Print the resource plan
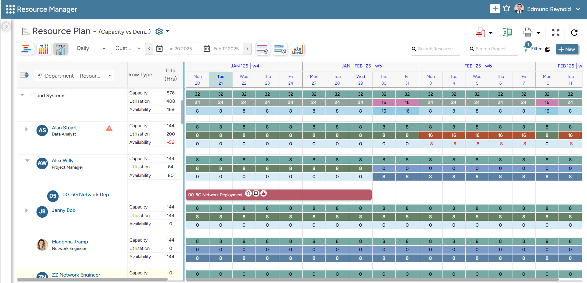The image size is (587, 283). 528,32
